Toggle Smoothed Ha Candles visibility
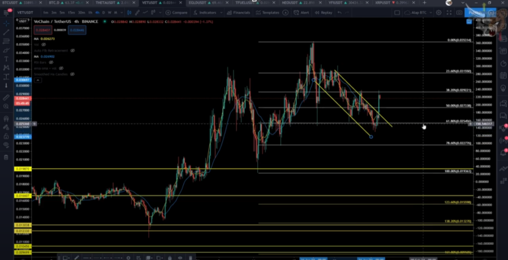508x260 pixels. [x=72, y=74]
